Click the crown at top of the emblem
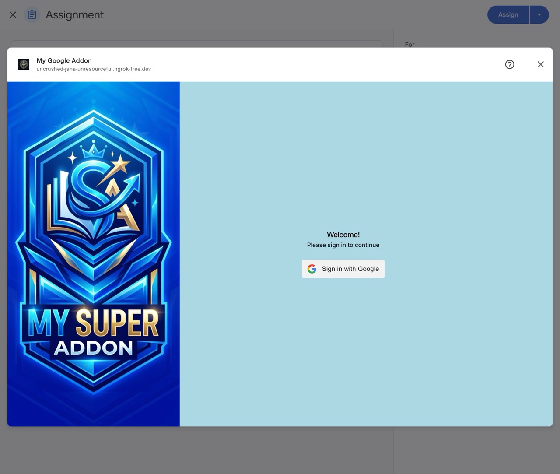560x474 pixels. pyautogui.click(x=94, y=150)
